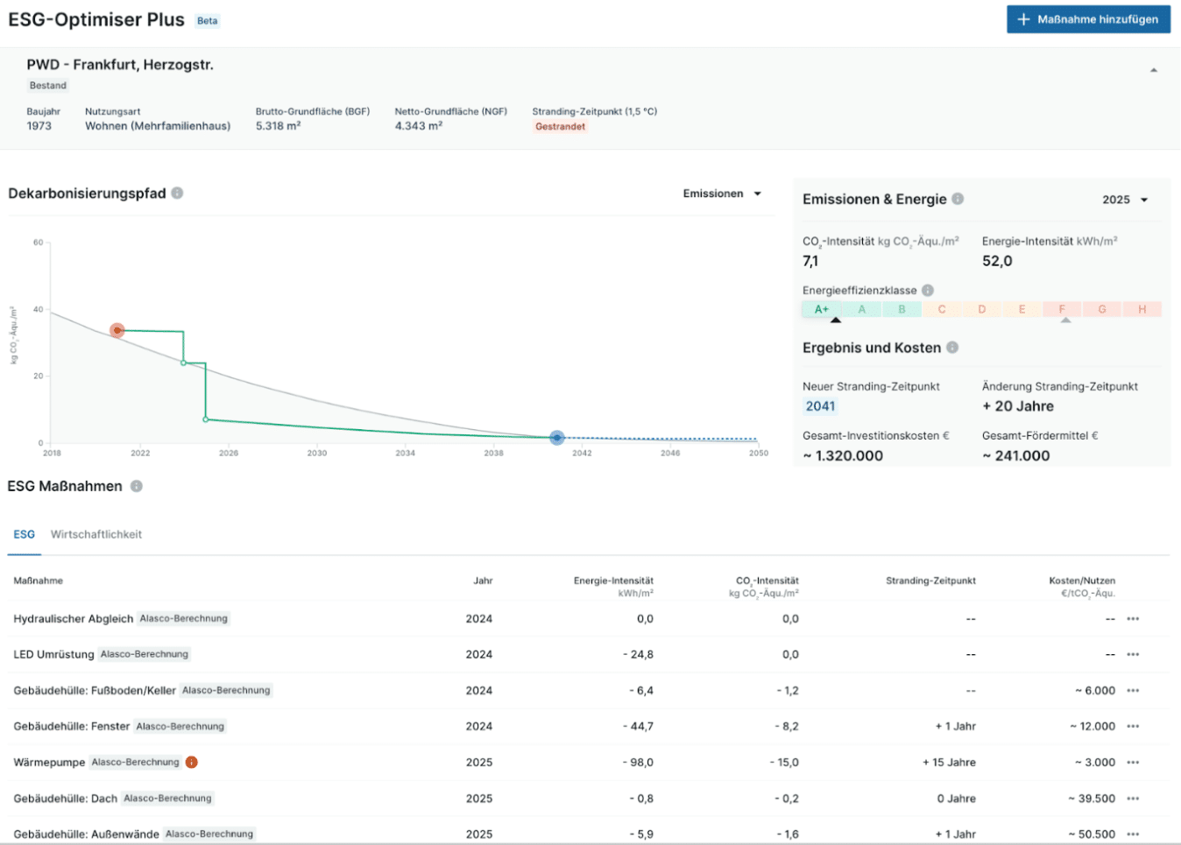The width and height of the screenshot is (1181, 845).
Task: Click the blue 2041 marker on chart
Action: pos(557,437)
